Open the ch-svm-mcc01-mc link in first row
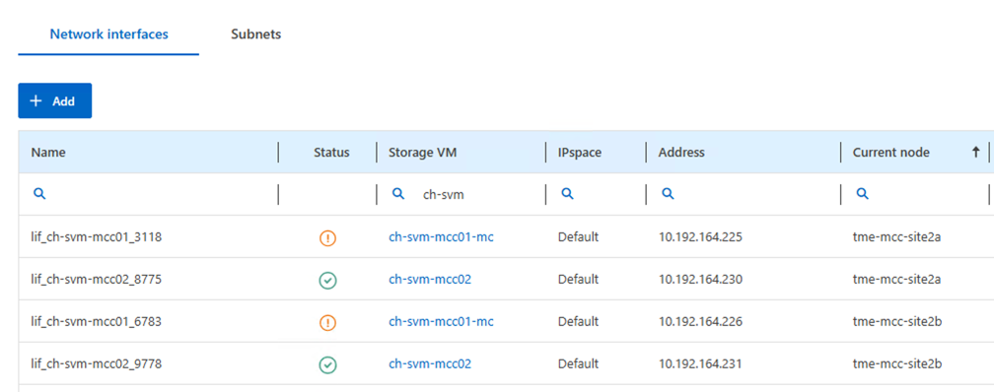The image size is (994, 392). (x=441, y=237)
